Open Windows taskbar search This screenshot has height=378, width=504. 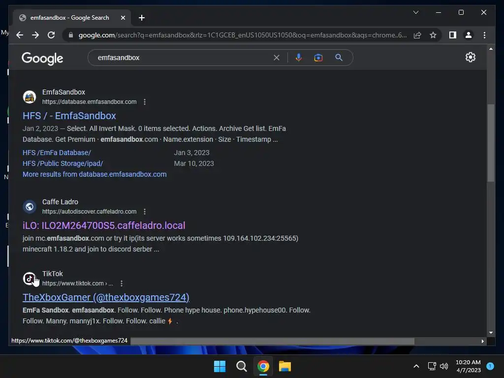(x=241, y=366)
